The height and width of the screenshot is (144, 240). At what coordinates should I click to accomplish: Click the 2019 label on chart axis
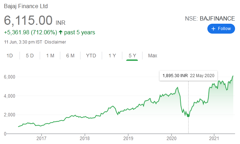point(128,138)
